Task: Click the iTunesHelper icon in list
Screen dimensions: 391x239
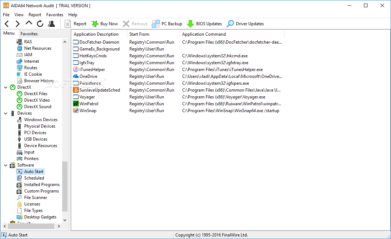Action: [x=76, y=69]
